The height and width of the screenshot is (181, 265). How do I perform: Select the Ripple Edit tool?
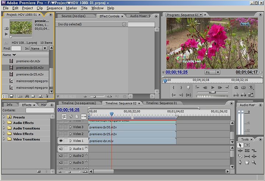click(x=240, y=151)
